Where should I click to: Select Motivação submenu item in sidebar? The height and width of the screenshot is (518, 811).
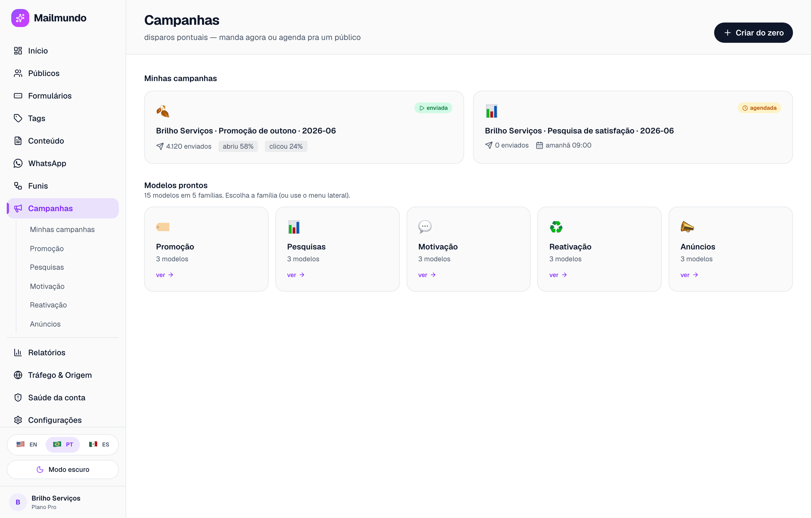[x=47, y=287]
